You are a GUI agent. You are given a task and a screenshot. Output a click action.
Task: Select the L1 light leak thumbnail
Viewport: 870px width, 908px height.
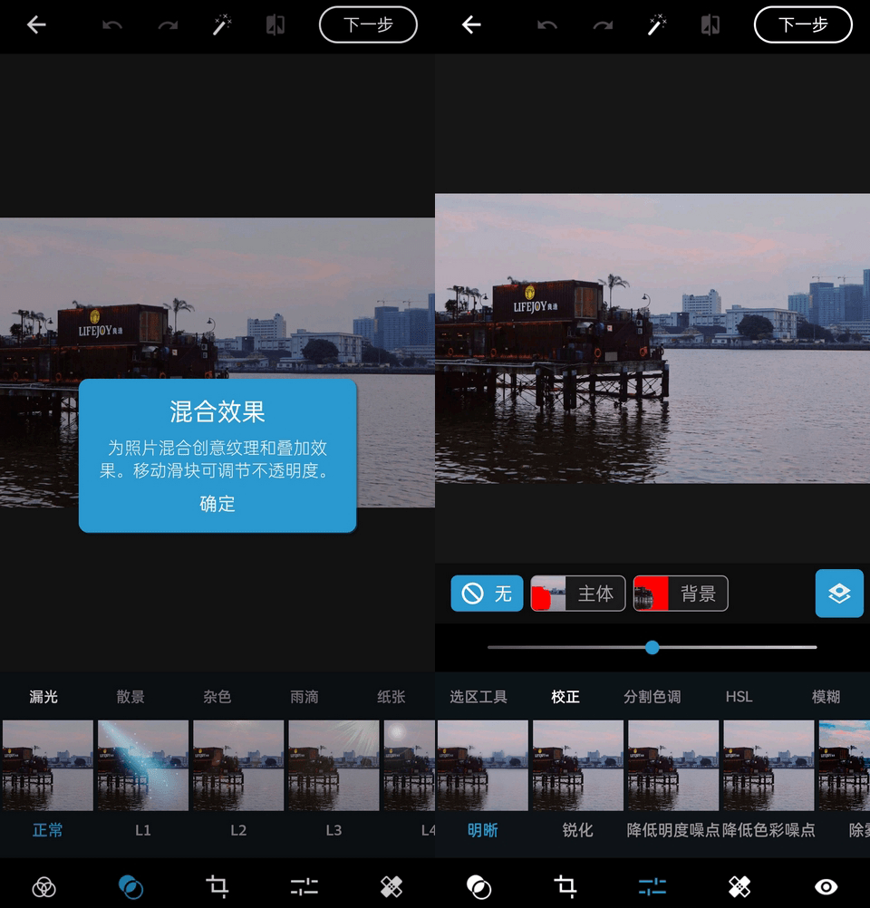click(142, 766)
